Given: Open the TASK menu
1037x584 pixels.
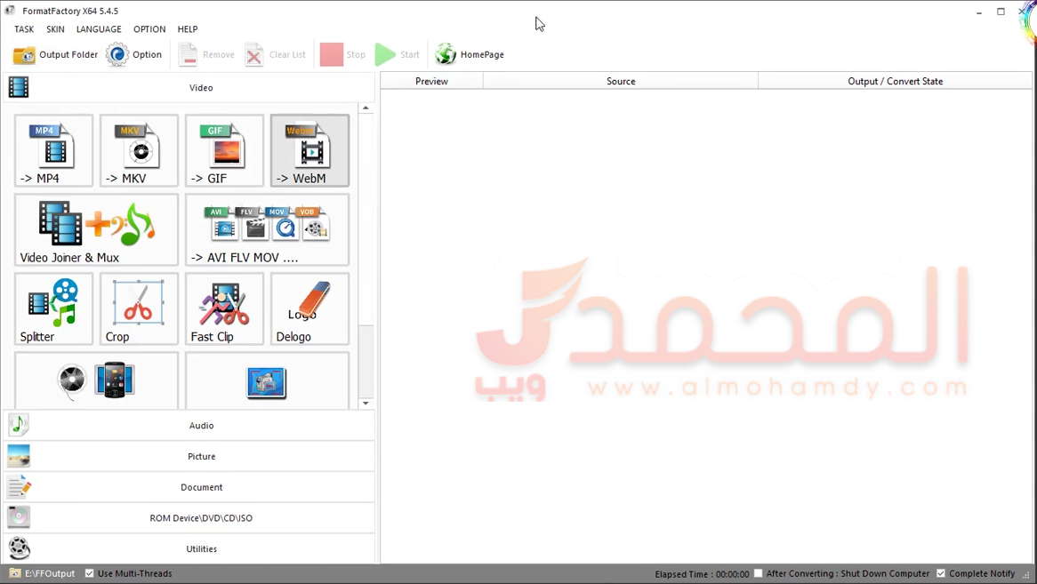Looking at the screenshot, I should pos(24,29).
